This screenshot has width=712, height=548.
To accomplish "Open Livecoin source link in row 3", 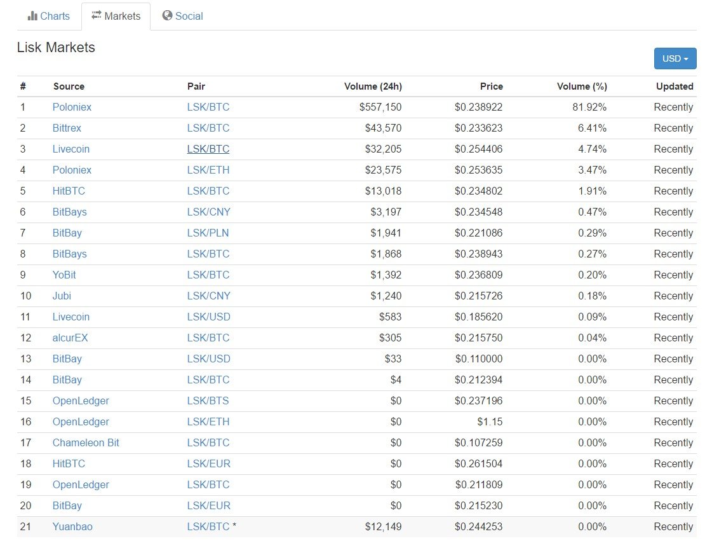I will click(71, 149).
